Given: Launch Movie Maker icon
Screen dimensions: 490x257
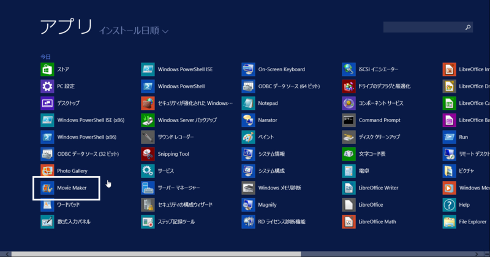Looking at the screenshot, I should point(47,188).
